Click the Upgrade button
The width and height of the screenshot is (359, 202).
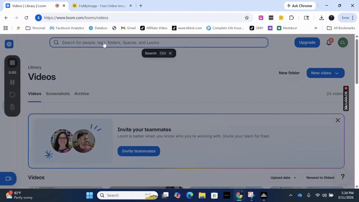click(x=307, y=42)
